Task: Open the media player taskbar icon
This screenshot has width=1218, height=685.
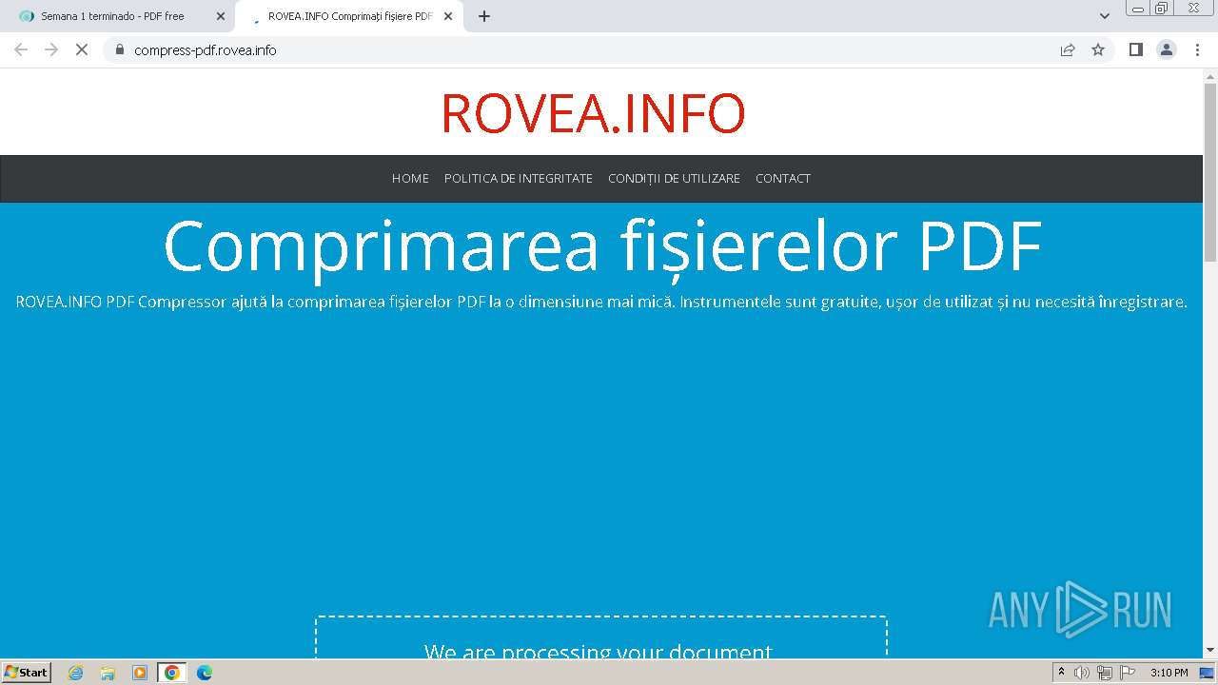Action: [x=140, y=673]
